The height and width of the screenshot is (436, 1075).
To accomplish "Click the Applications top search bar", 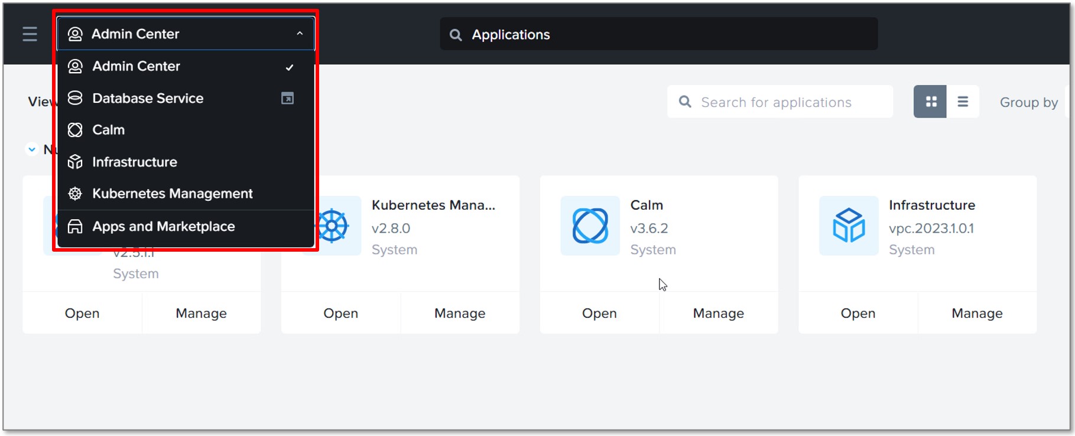I will coord(658,34).
